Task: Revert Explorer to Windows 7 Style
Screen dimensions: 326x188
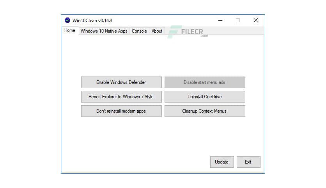Action: (121, 97)
